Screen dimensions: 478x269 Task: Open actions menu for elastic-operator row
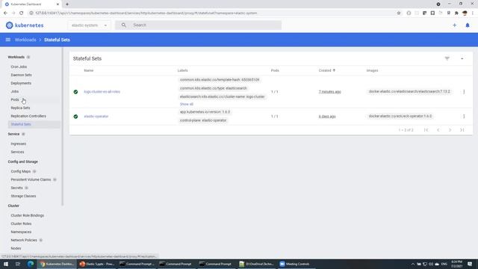(464, 117)
